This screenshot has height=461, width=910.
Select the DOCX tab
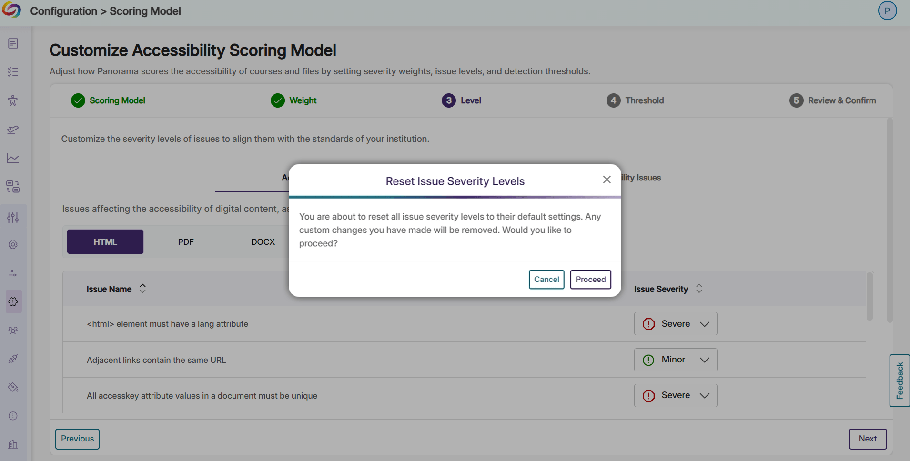[263, 241]
